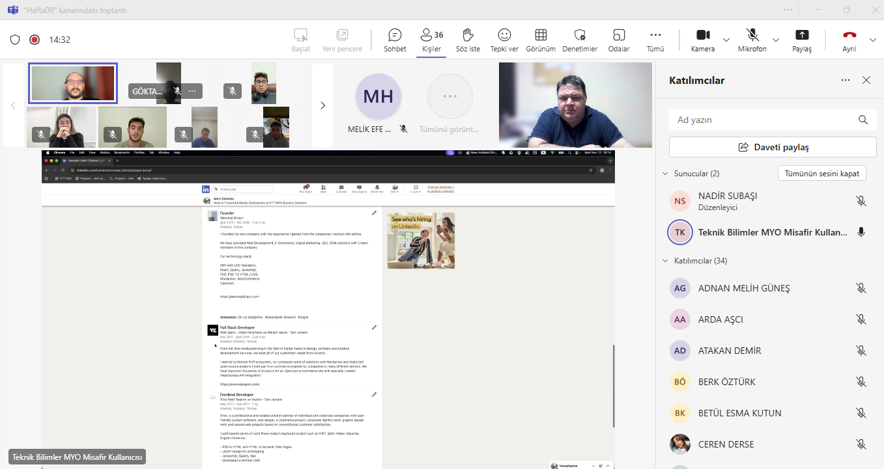Click the Daveti paylaş button
Image resolution: width=884 pixels, height=469 pixels.
773,147
